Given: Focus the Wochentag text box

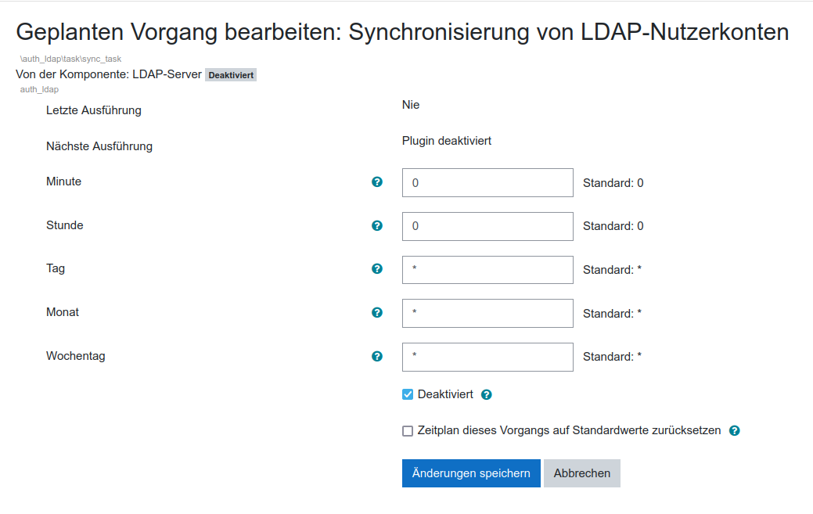Looking at the screenshot, I should click(487, 357).
